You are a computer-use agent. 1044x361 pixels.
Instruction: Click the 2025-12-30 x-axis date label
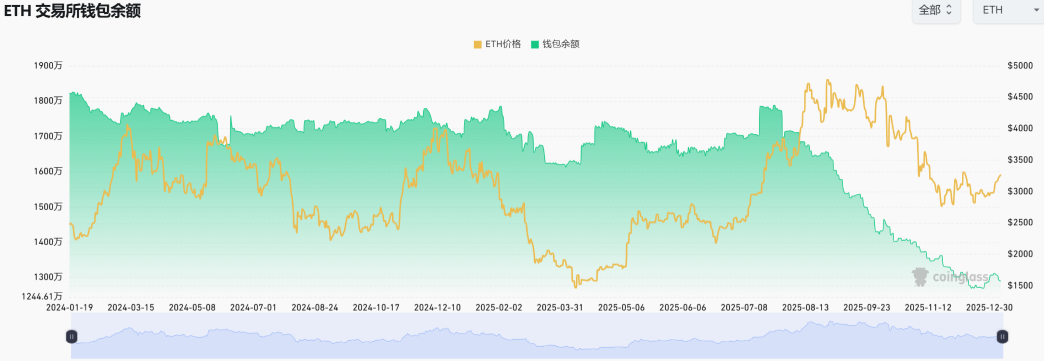(989, 307)
